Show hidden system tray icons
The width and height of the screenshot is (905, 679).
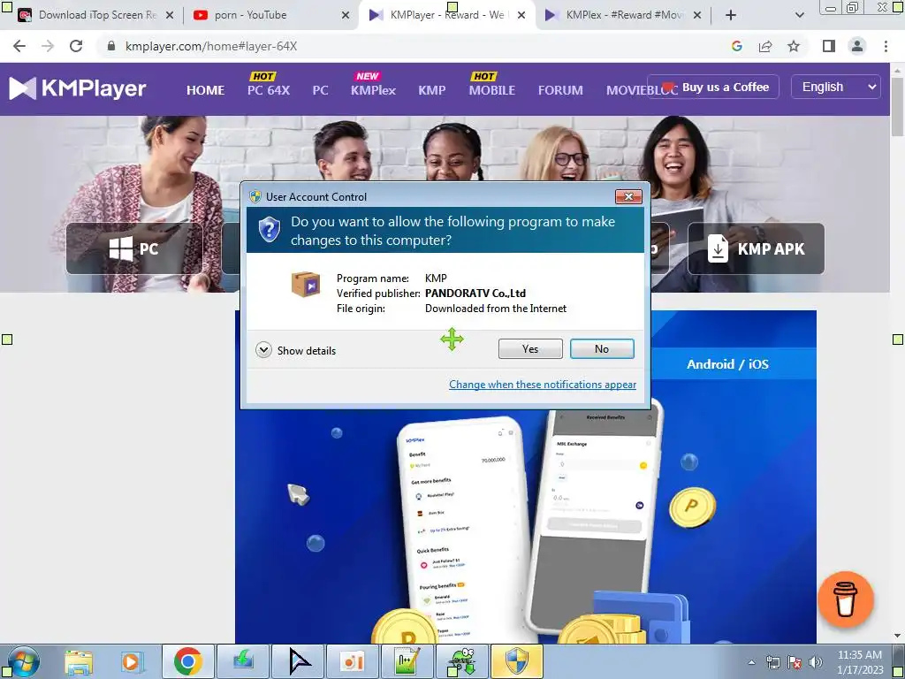751,662
